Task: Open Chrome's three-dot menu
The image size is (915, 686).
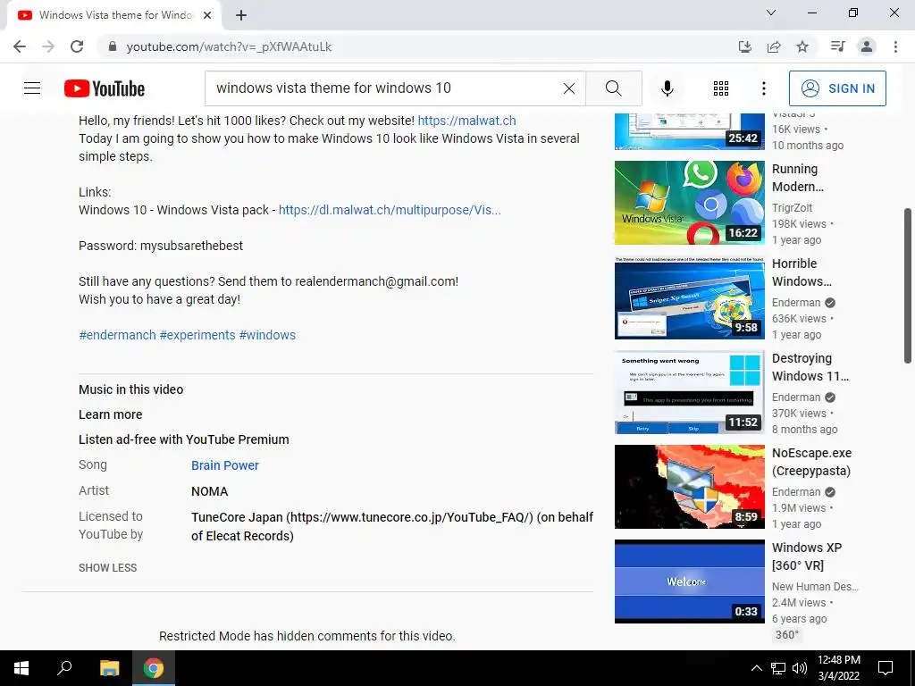Action: click(895, 46)
